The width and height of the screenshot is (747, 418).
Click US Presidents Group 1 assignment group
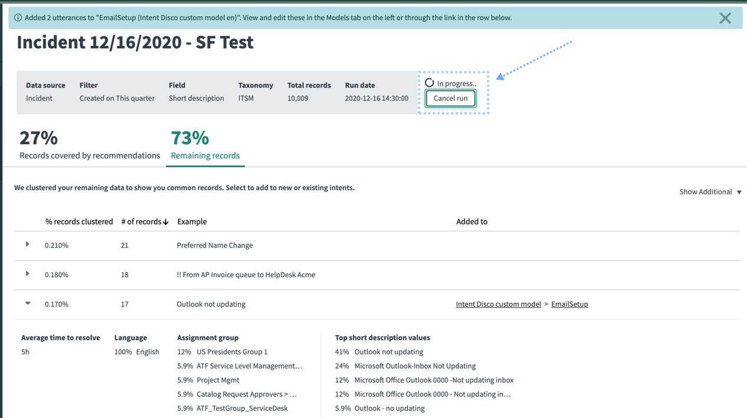point(232,352)
